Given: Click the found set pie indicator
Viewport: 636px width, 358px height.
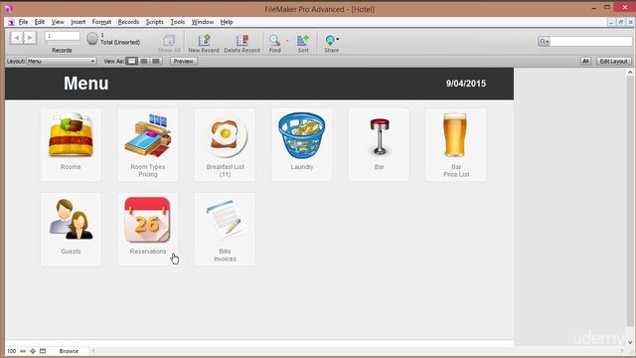Looking at the screenshot, I should pos(92,38).
